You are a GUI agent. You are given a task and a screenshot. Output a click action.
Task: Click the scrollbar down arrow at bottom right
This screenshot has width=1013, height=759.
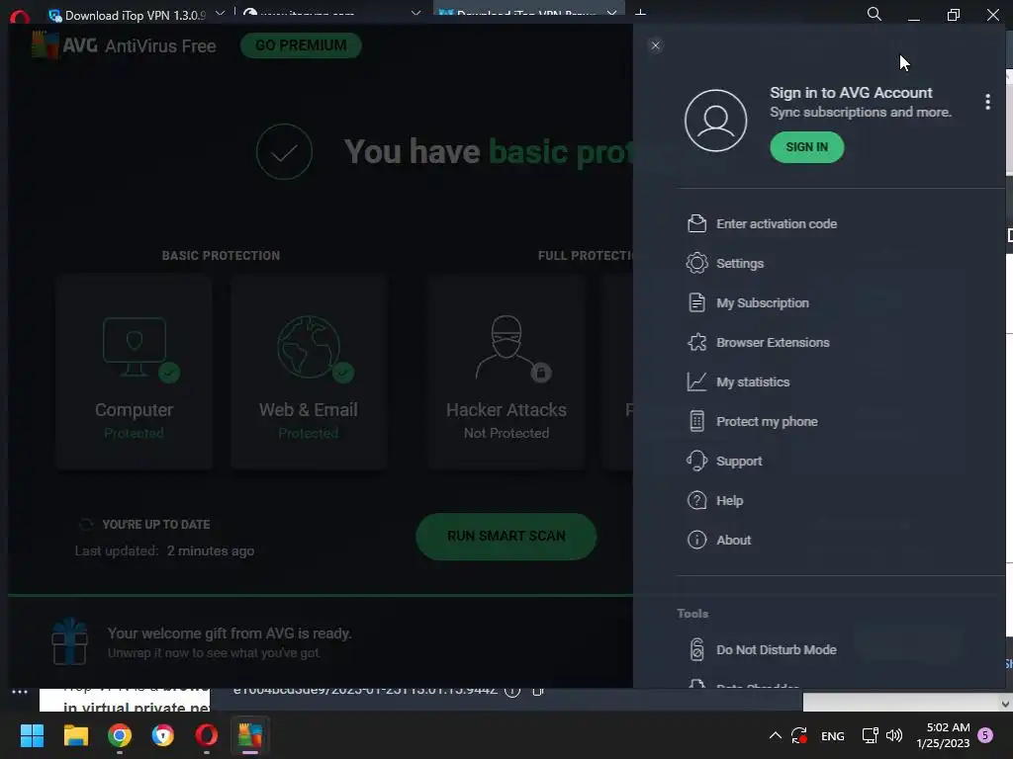click(x=1005, y=704)
